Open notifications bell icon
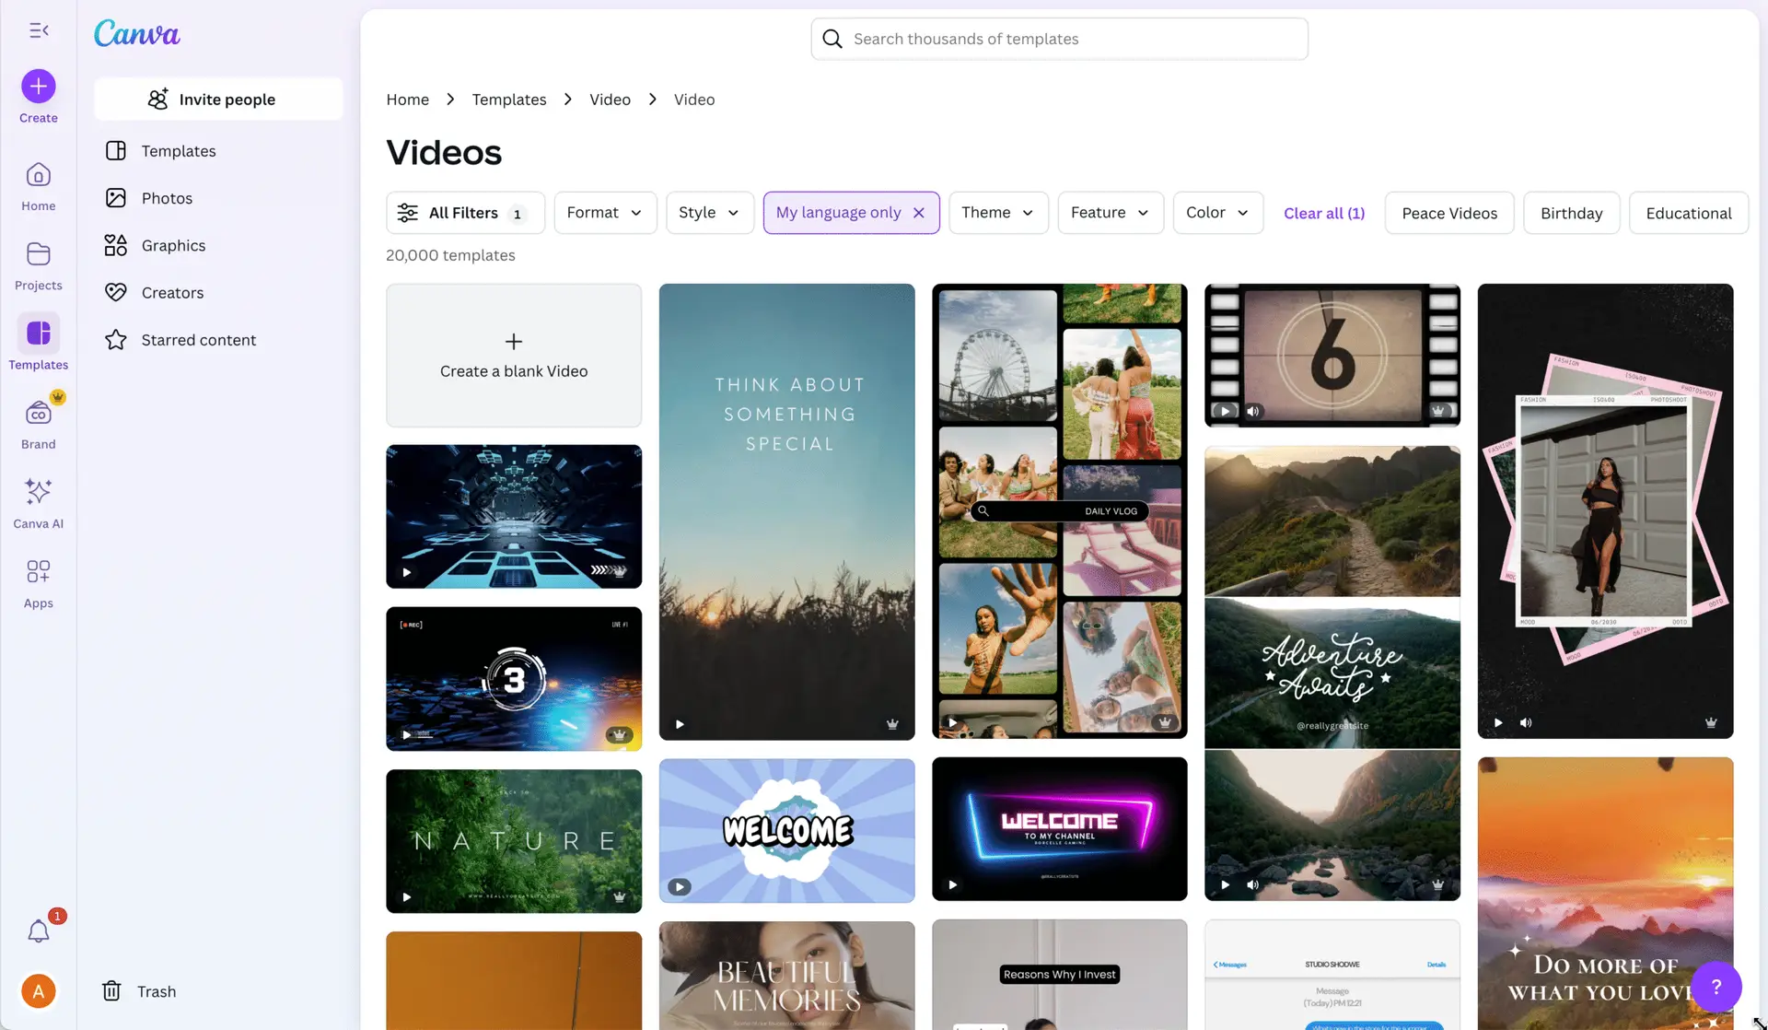 (39, 931)
